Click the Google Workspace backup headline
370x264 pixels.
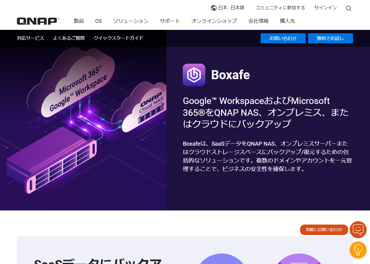266,112
